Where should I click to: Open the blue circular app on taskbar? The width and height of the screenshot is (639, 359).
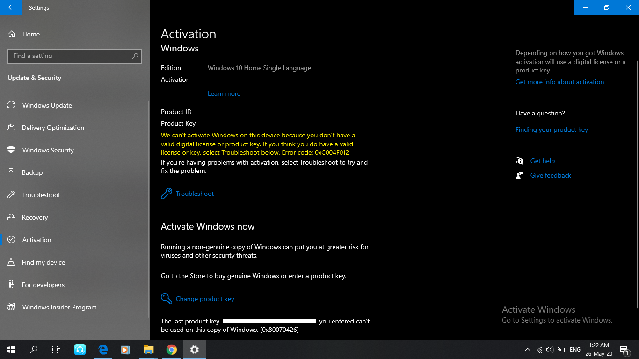[80, 350]
